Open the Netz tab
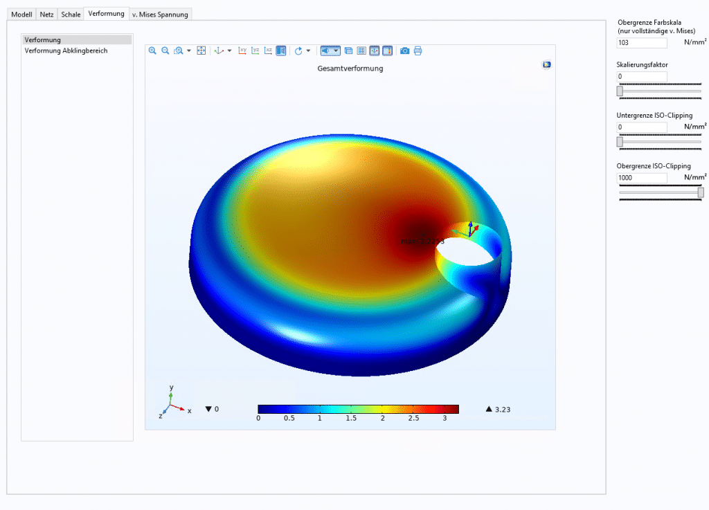The image size is (709, 510). click(x=46, y=14)
